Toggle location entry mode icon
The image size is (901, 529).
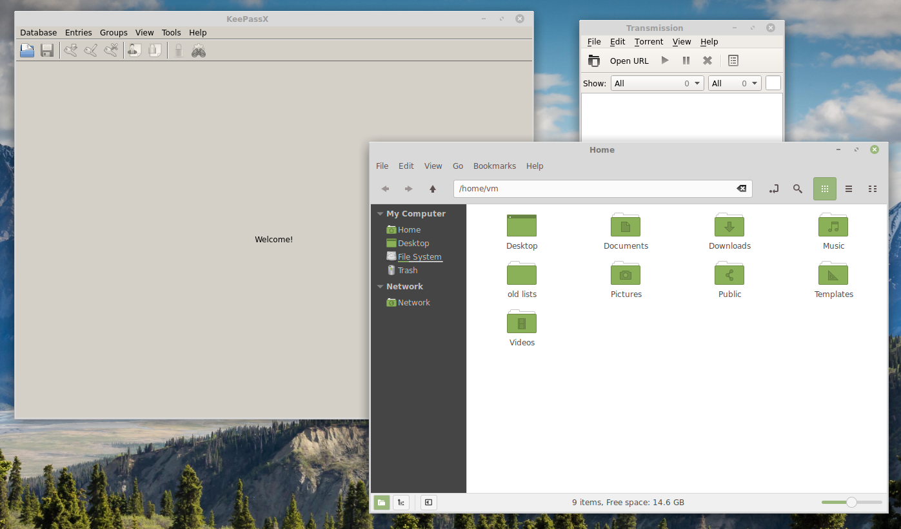774,189
